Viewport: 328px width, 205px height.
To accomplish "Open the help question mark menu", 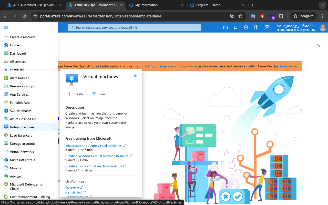I will coord(256,27).
